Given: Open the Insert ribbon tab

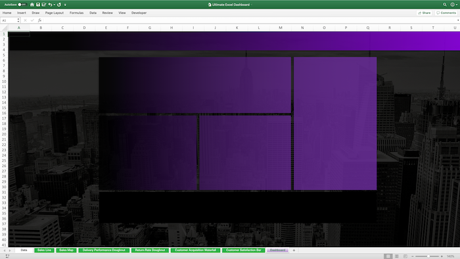Looking at the screenshot, I should pos(22,13).
